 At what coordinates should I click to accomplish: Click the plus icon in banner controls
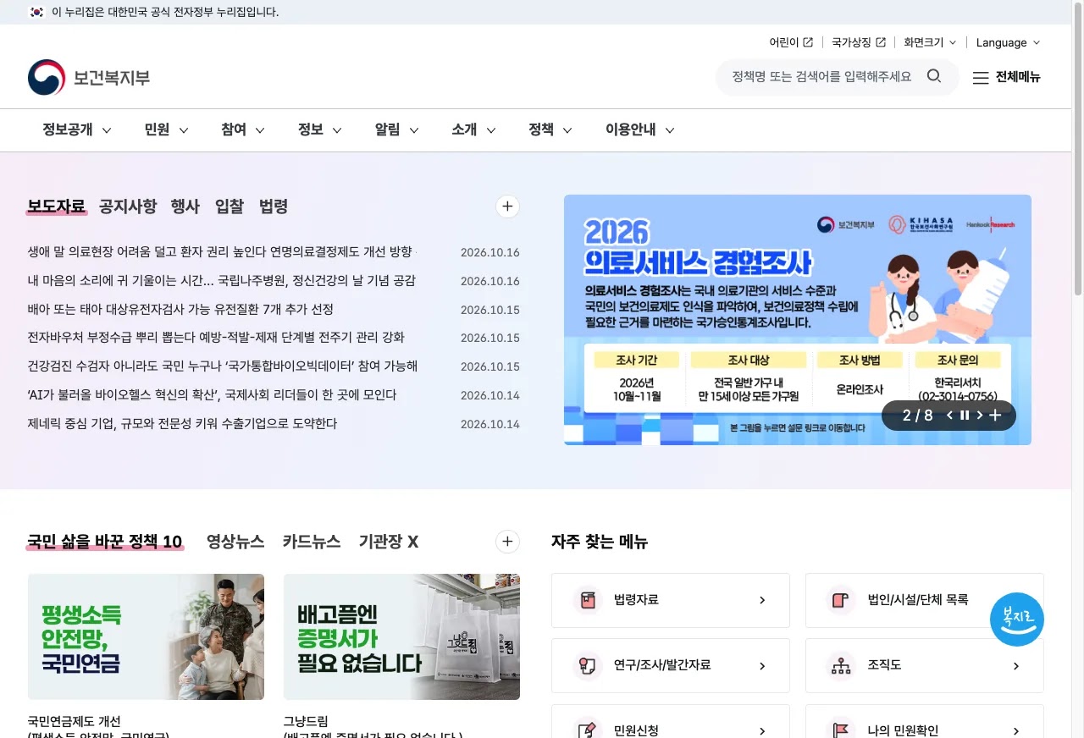click(995, 415)
